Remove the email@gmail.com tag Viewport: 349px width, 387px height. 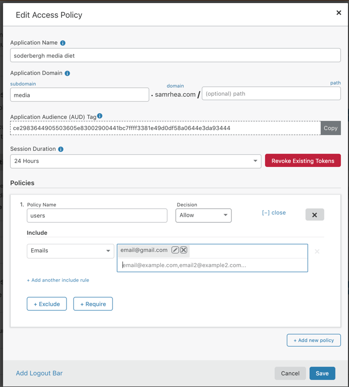point(184,250)
